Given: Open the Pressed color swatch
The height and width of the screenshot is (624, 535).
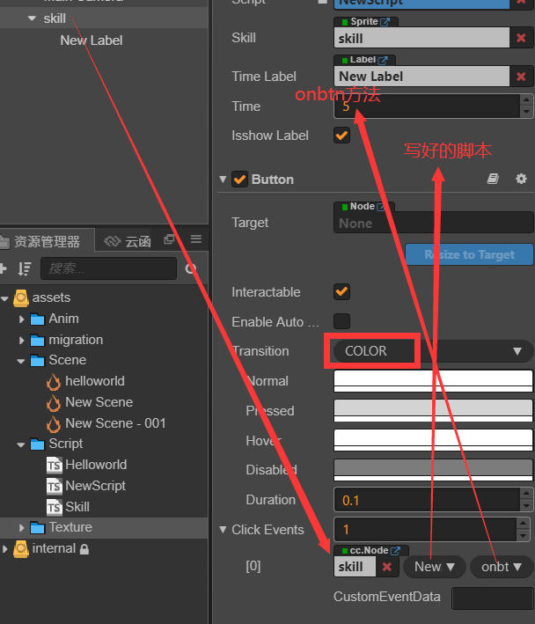Looking at the screenshot, I should 434,411.
